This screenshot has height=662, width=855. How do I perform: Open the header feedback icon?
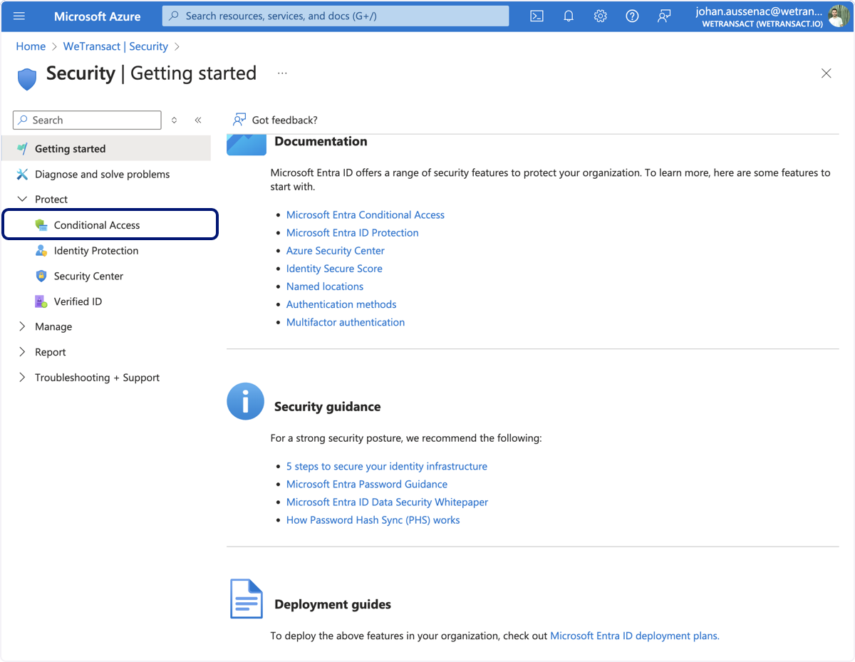664,16
